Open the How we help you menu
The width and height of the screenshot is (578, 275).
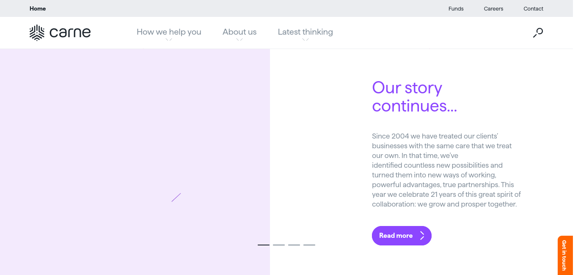coord(169,32)
